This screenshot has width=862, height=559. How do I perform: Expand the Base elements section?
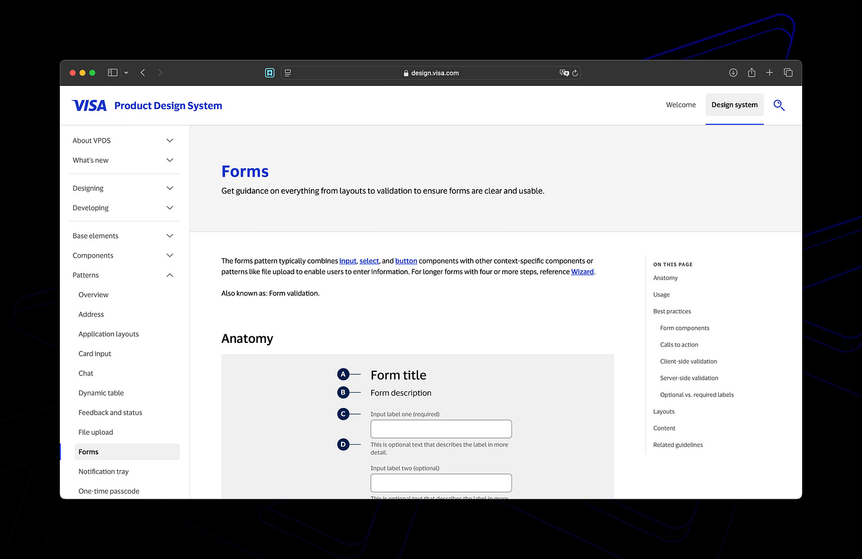click(x=124, y=236)
